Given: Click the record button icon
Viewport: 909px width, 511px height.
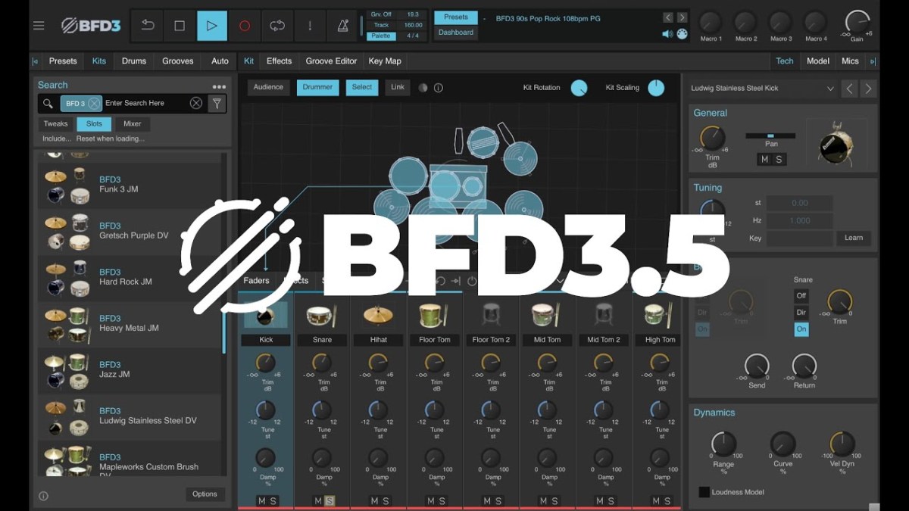Looking at the screenshot, I should click(245, 25).
